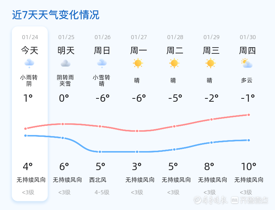The height and width of the screenshot is (210, 275).
Task: Click Monday's sunny weather icon
Action: (138, 63)
